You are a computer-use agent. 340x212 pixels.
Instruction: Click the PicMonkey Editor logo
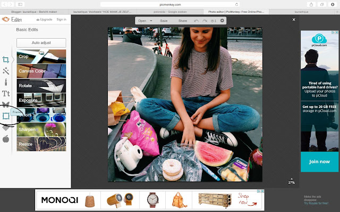[12, 20]
